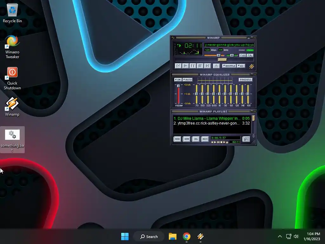This screenshot has width=325, height=244.
Task: Click the 02:11 time display in main window
Action: point(193,45)
